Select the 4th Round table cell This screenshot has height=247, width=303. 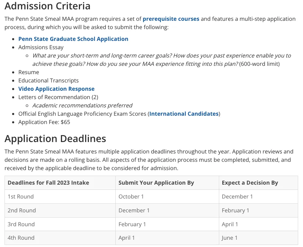pos(21,238)
